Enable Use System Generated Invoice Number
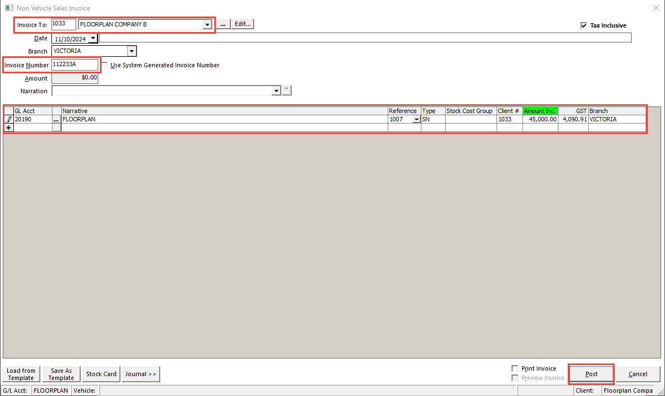665x396 pixels. [104, 65]
